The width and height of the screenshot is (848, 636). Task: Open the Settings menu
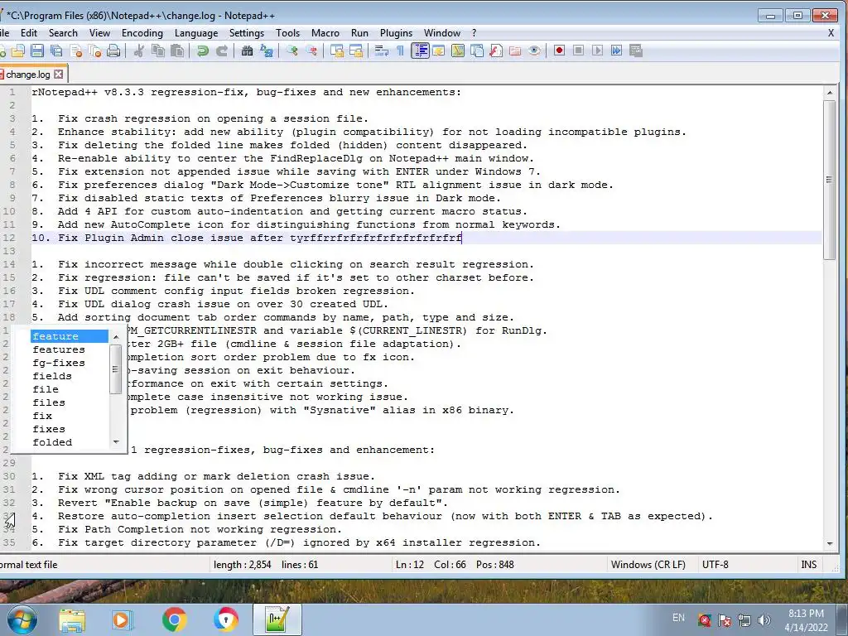(x=247, y=33)
